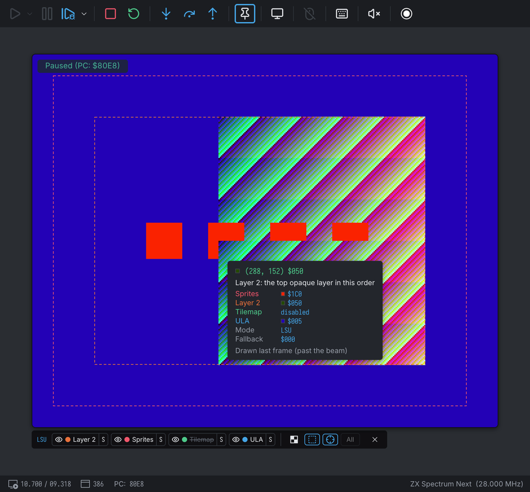Click the rightmost red sprite rectangle
Viewport: 530px width, 492px height.
[350, 232]
